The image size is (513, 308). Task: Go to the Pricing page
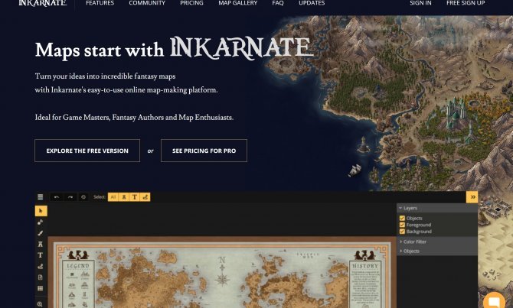point(191,3)
